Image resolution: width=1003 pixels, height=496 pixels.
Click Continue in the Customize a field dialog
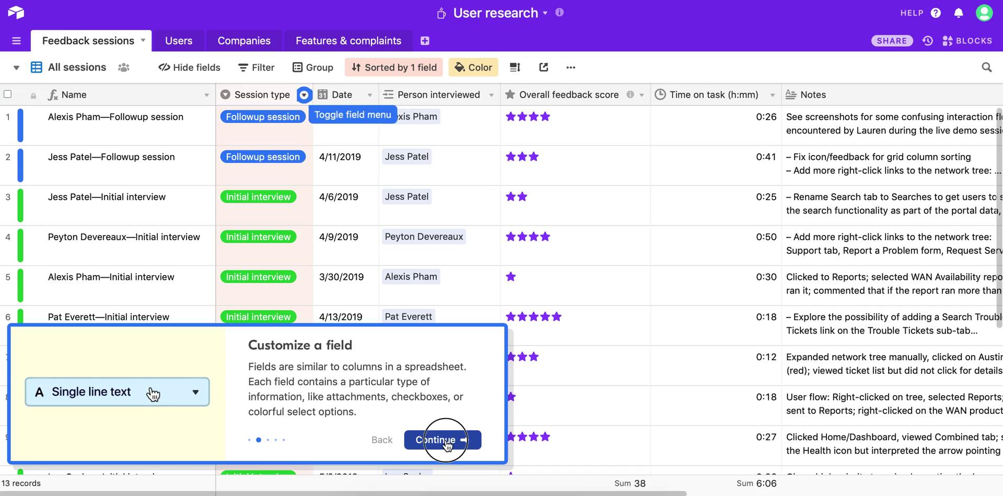point(442,440)
